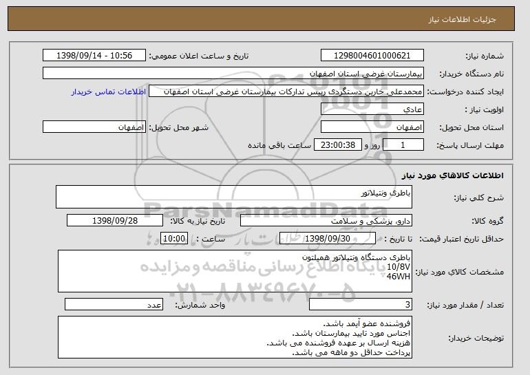Click the spec line 46WH
This screenshot has height=375, width=530.
pos(399,277)
